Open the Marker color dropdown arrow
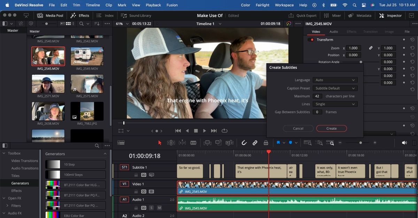The image size is (418, 218). click(296, 143)
